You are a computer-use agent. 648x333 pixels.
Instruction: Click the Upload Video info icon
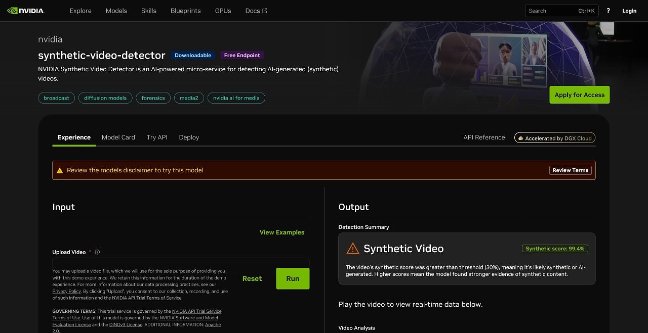coord(97,252)
